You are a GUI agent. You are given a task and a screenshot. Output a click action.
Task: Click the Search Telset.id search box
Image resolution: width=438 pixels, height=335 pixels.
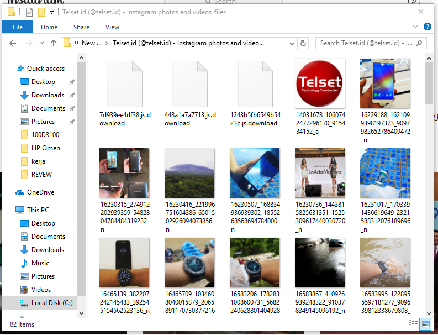click(367, 43)
